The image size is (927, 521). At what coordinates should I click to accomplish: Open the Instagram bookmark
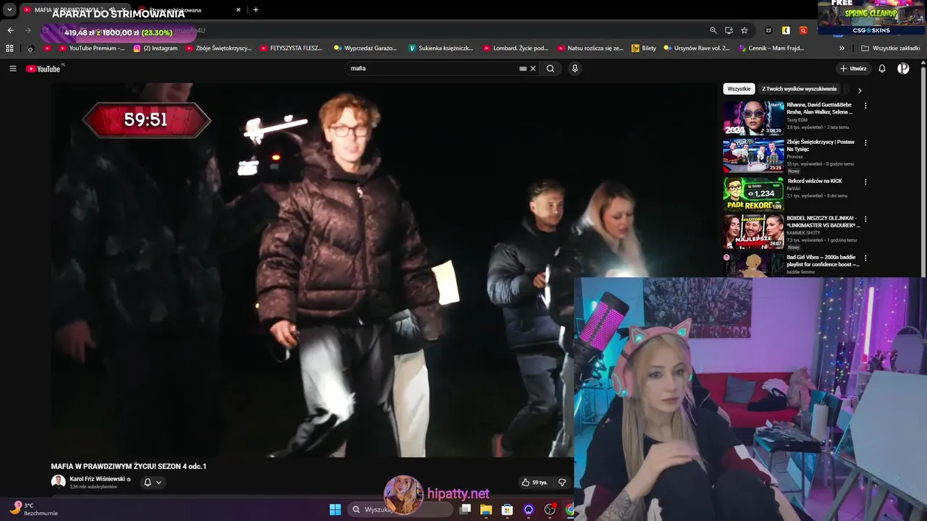155,48
